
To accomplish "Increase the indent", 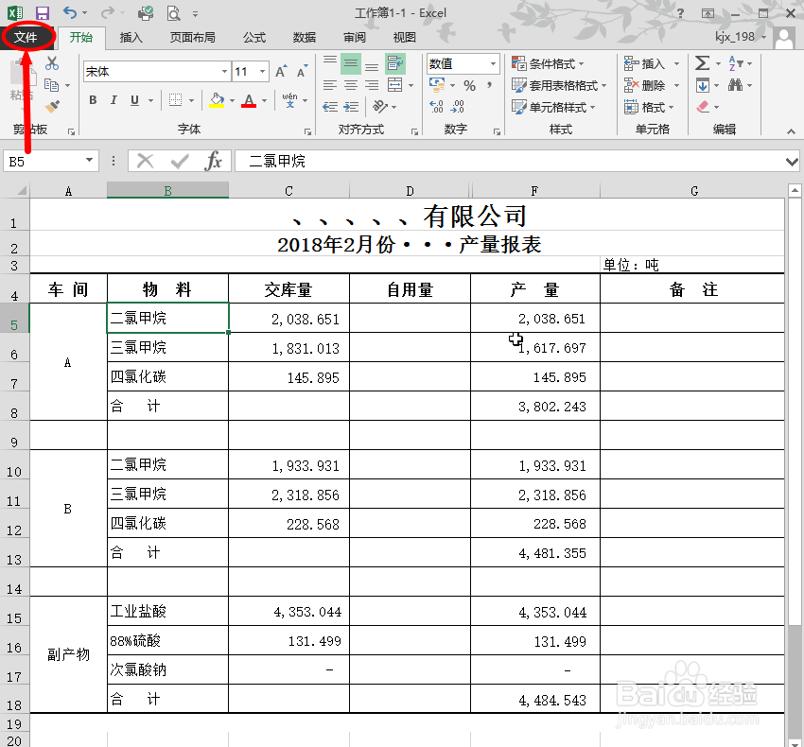I will pyautogui.click(x=351, y=107).
